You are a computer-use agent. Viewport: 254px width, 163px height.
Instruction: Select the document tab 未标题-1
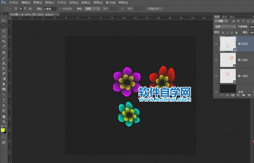point(32,14)
